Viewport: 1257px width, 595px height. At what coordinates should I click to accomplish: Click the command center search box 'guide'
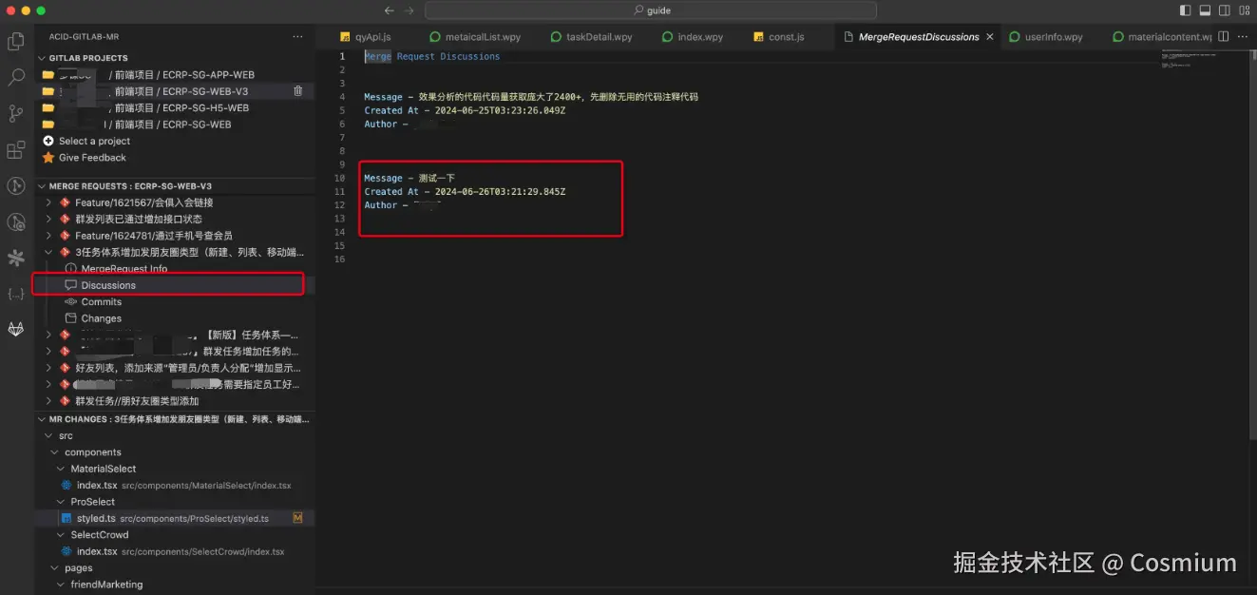point(653,10)
